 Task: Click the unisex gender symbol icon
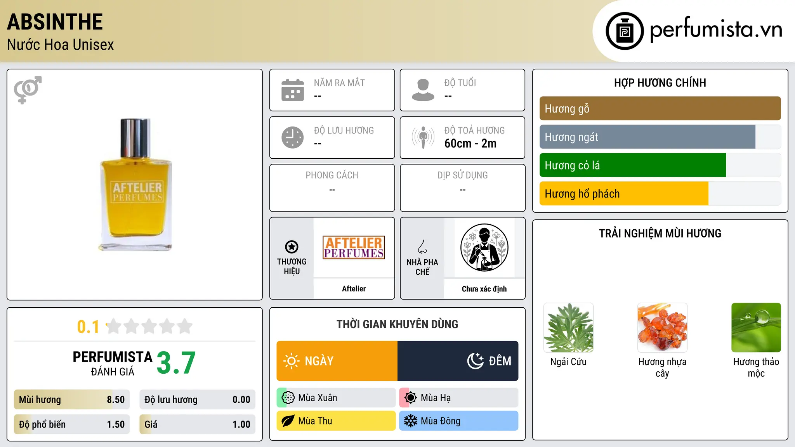click(x=28, y=90)
